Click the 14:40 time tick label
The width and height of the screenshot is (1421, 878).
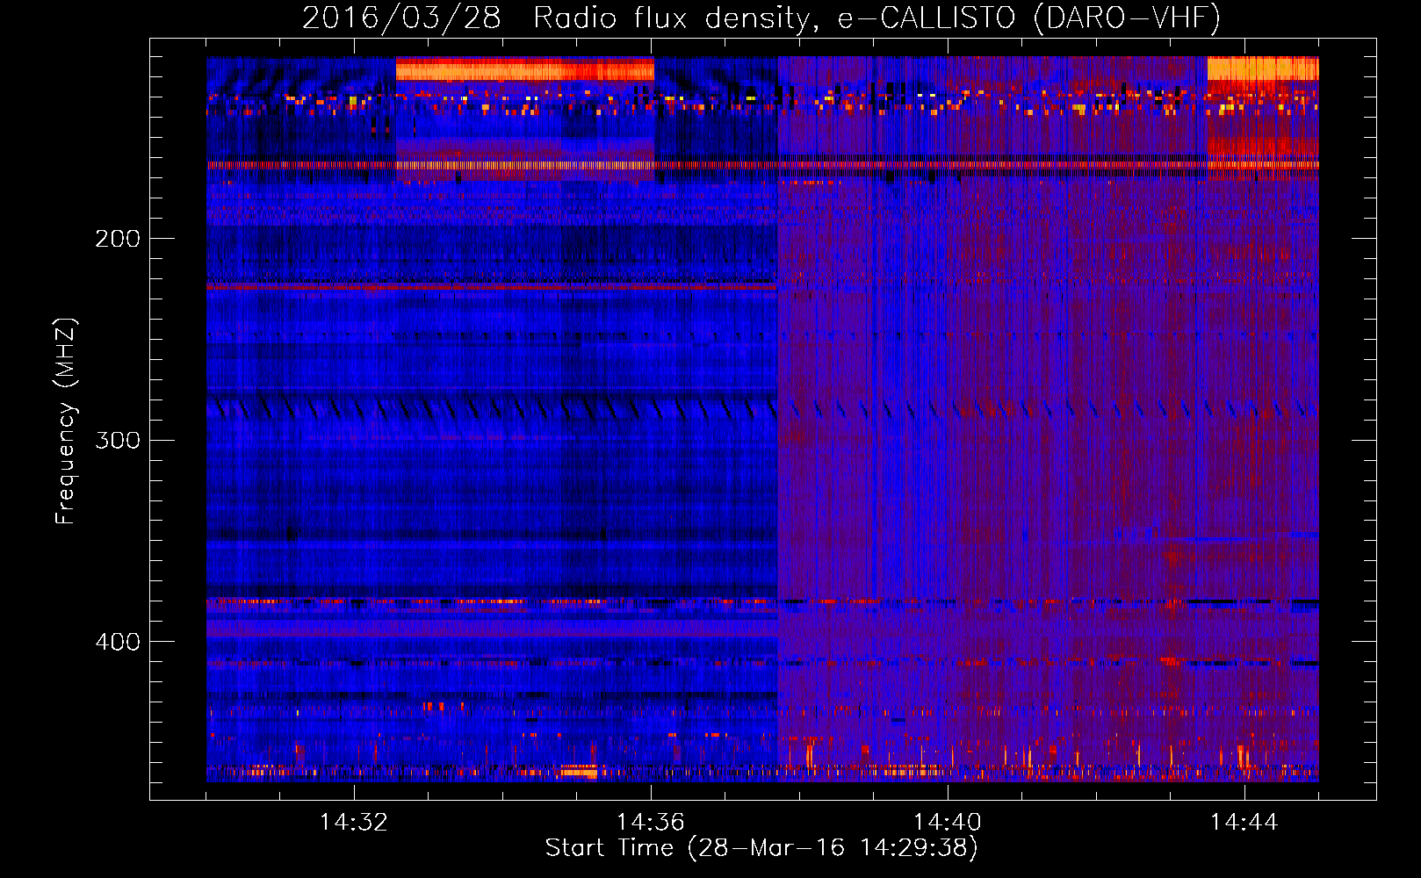[948, 823]
